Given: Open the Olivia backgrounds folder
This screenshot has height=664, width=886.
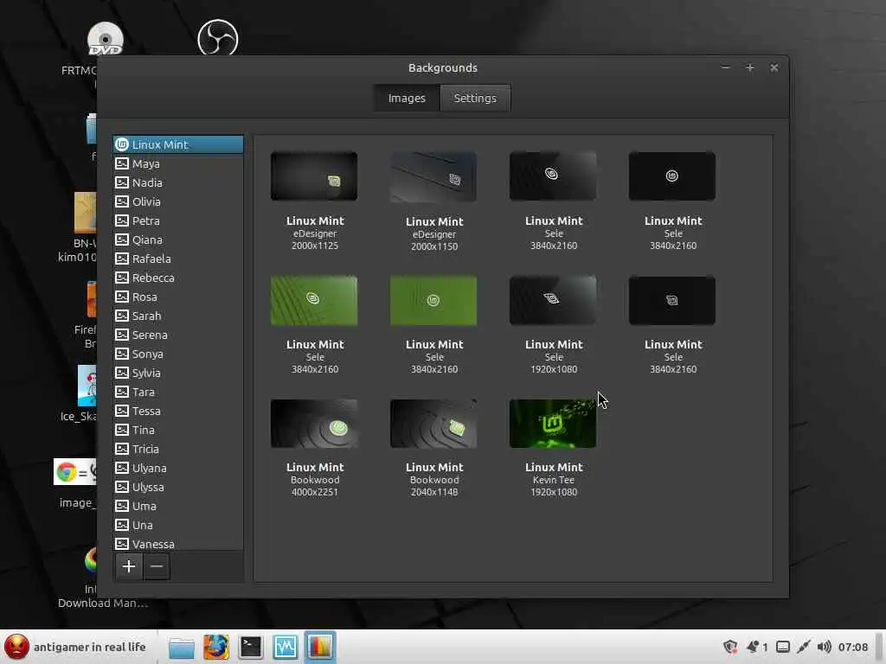Looking at the screenshot, I should pos(178,201).
